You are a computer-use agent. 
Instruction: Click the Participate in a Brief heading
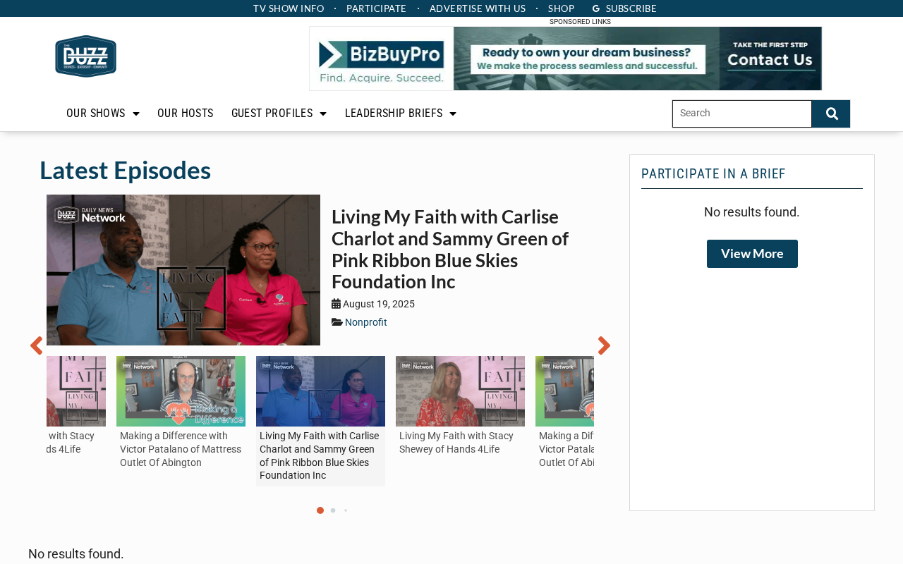pyautogui.click(x=713, y=174)
